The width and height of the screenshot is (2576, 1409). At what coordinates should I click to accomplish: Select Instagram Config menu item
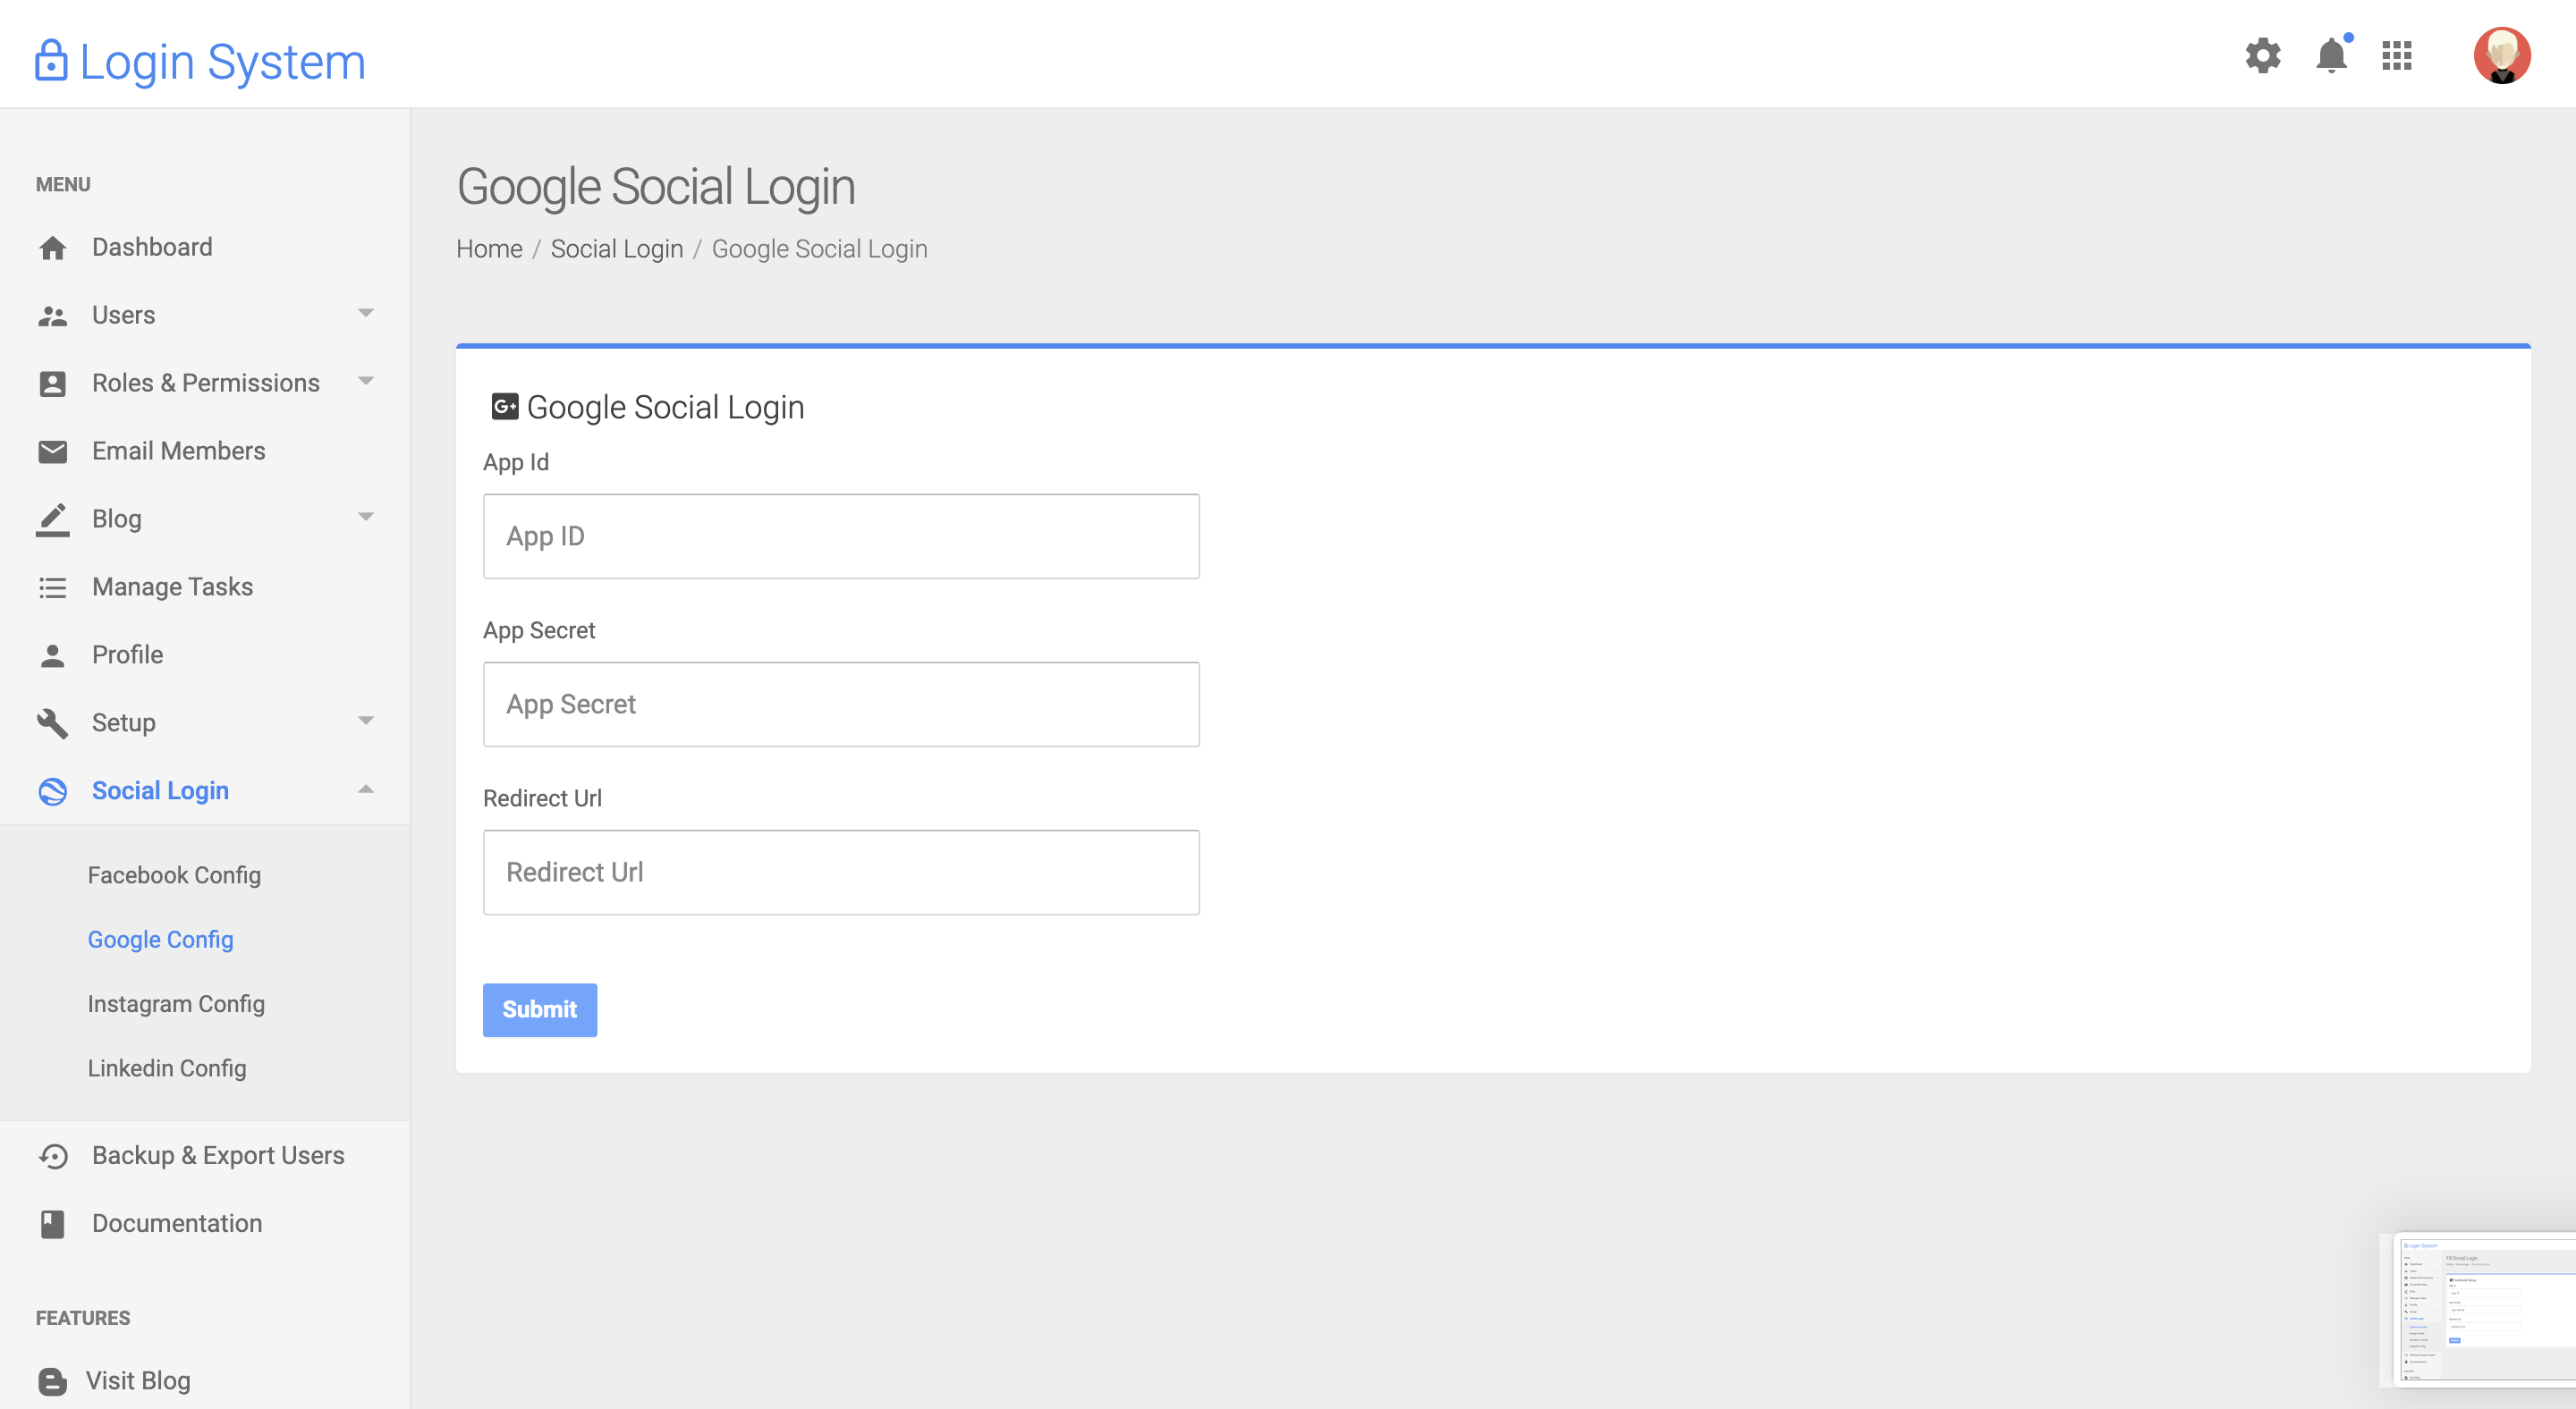[176, 1004]
